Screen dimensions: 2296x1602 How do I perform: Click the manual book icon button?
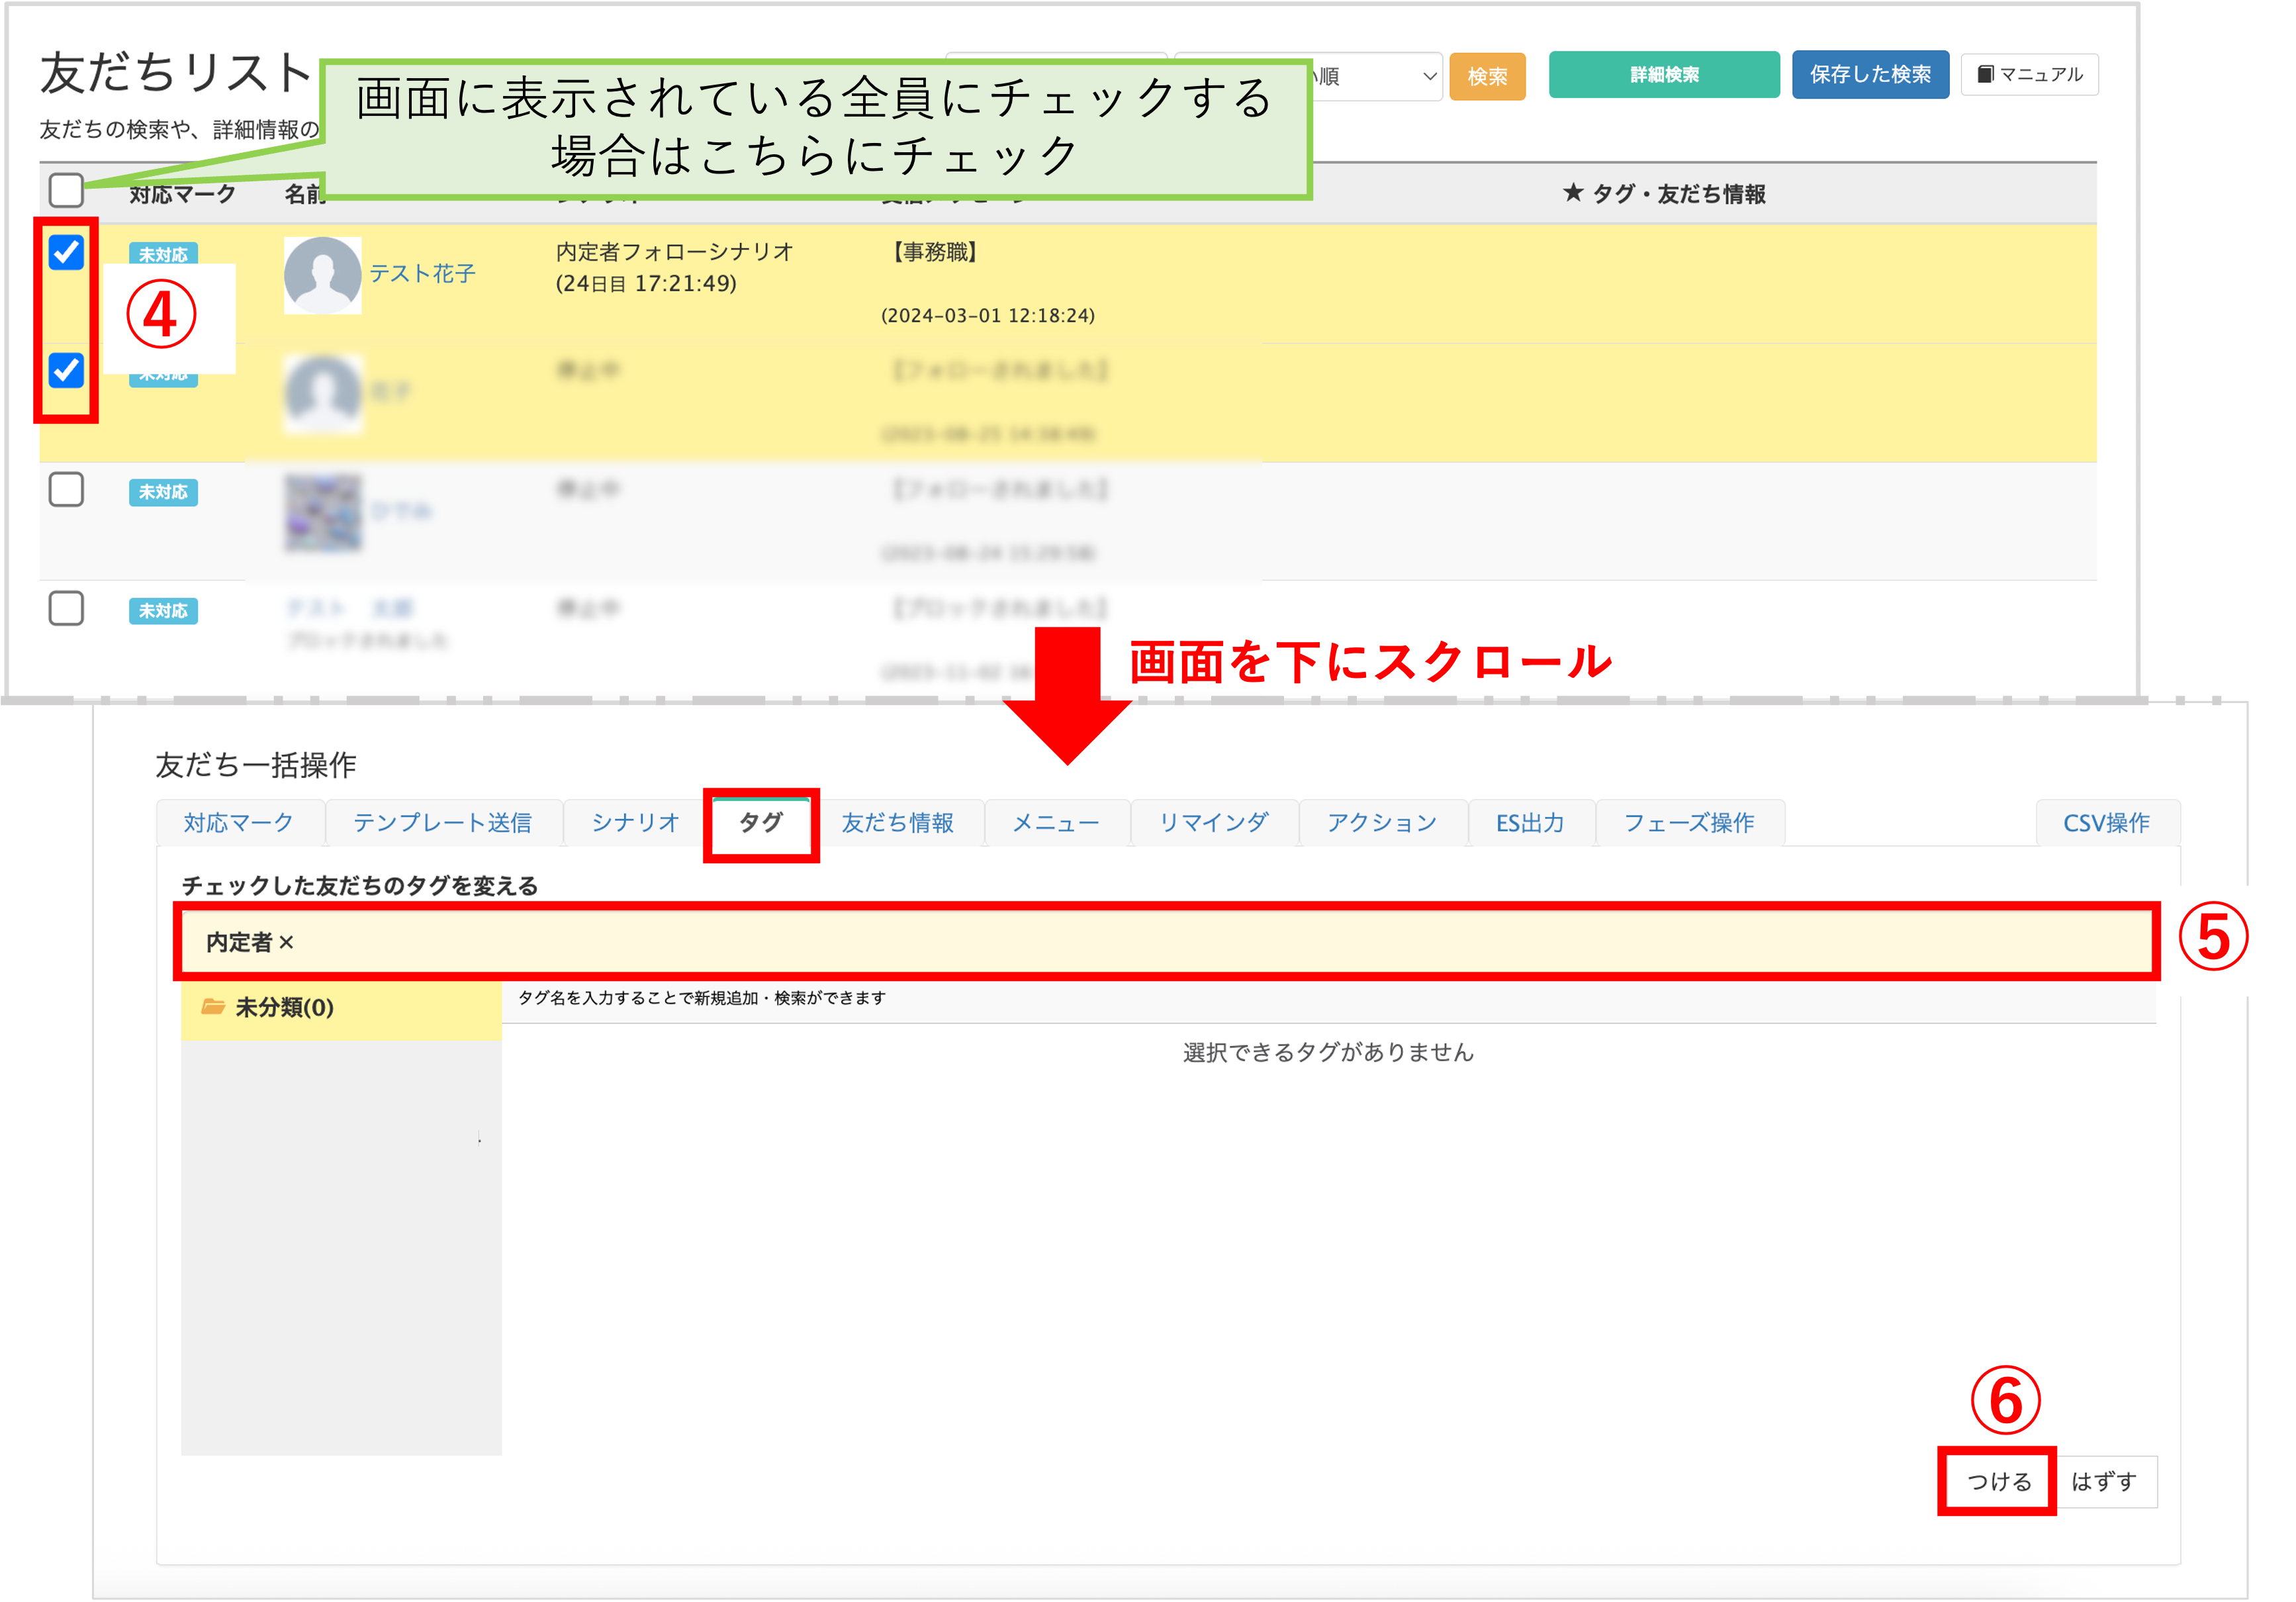tap(2029, 75)
